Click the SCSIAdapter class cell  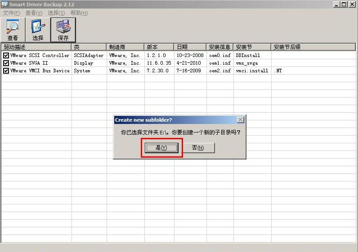[x=89, y=55]
